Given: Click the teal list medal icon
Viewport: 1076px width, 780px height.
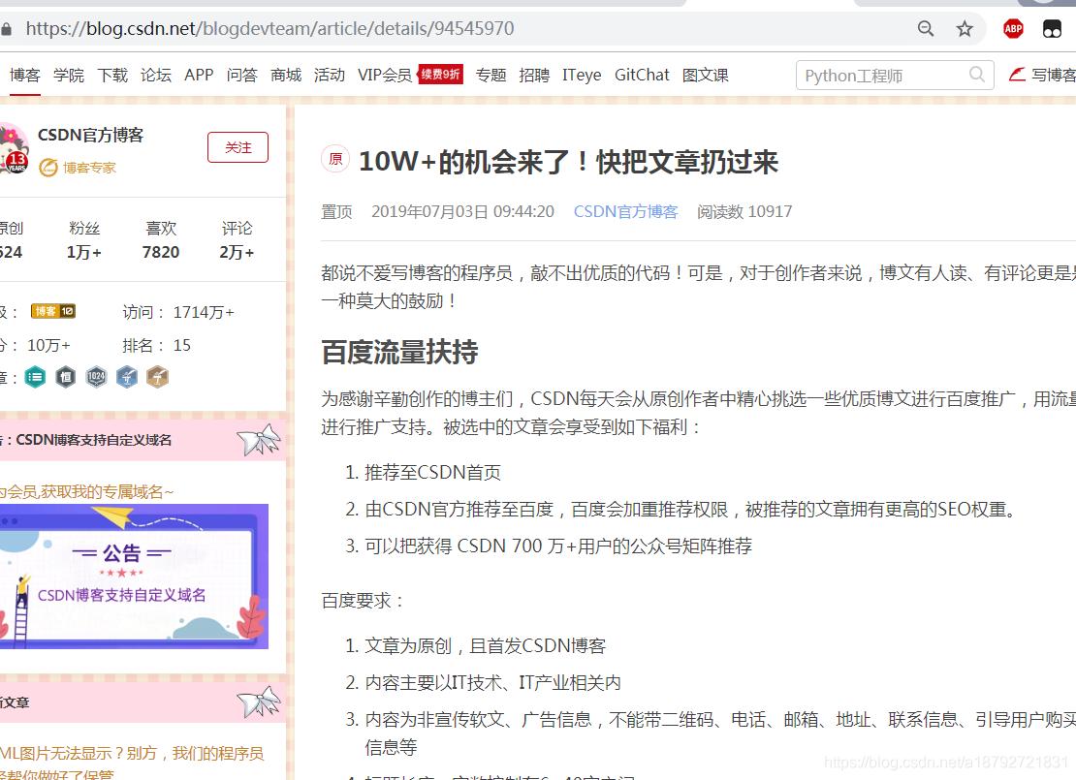Looking at the screenshot, I should coord(35,377).
